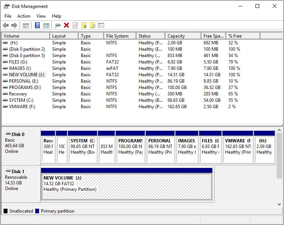Toggle the Show/Hide Action Pane icon
The width and height of the screenshot is (284, 225).
tap(46, 26)
